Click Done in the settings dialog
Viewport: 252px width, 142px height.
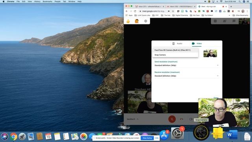216,98
